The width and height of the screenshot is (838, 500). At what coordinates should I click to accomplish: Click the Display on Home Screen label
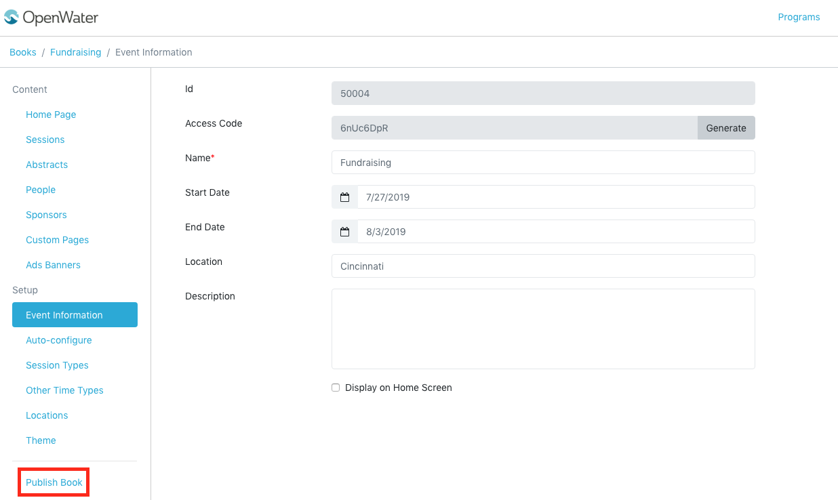[399, 388]
